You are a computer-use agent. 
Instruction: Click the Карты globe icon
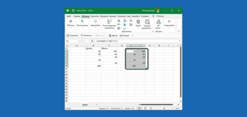click(x=138, y=22)
